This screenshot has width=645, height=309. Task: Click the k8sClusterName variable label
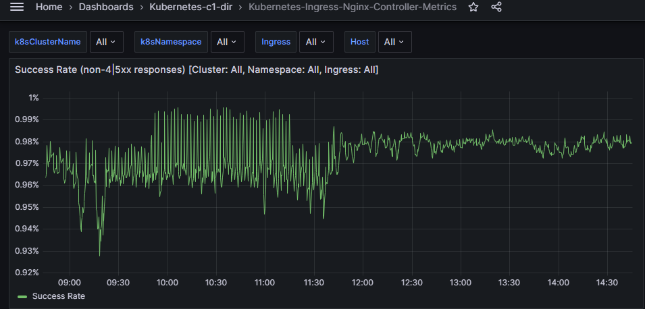point(48,42)
